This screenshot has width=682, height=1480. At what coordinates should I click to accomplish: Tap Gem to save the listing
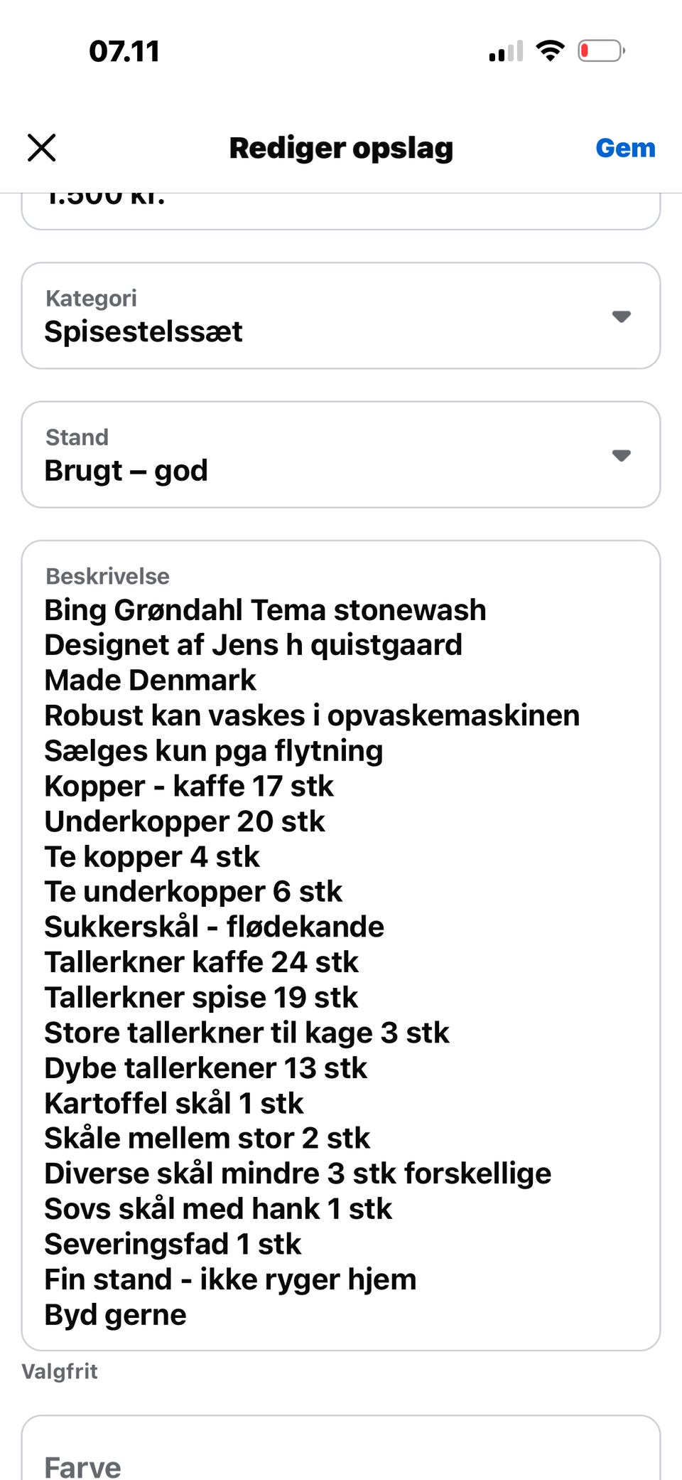pyautogui.click(x=625, y=148)
